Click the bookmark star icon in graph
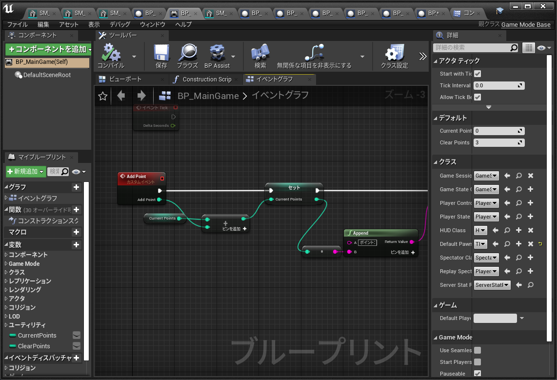557x380 pixels. [x=102, y=96]
